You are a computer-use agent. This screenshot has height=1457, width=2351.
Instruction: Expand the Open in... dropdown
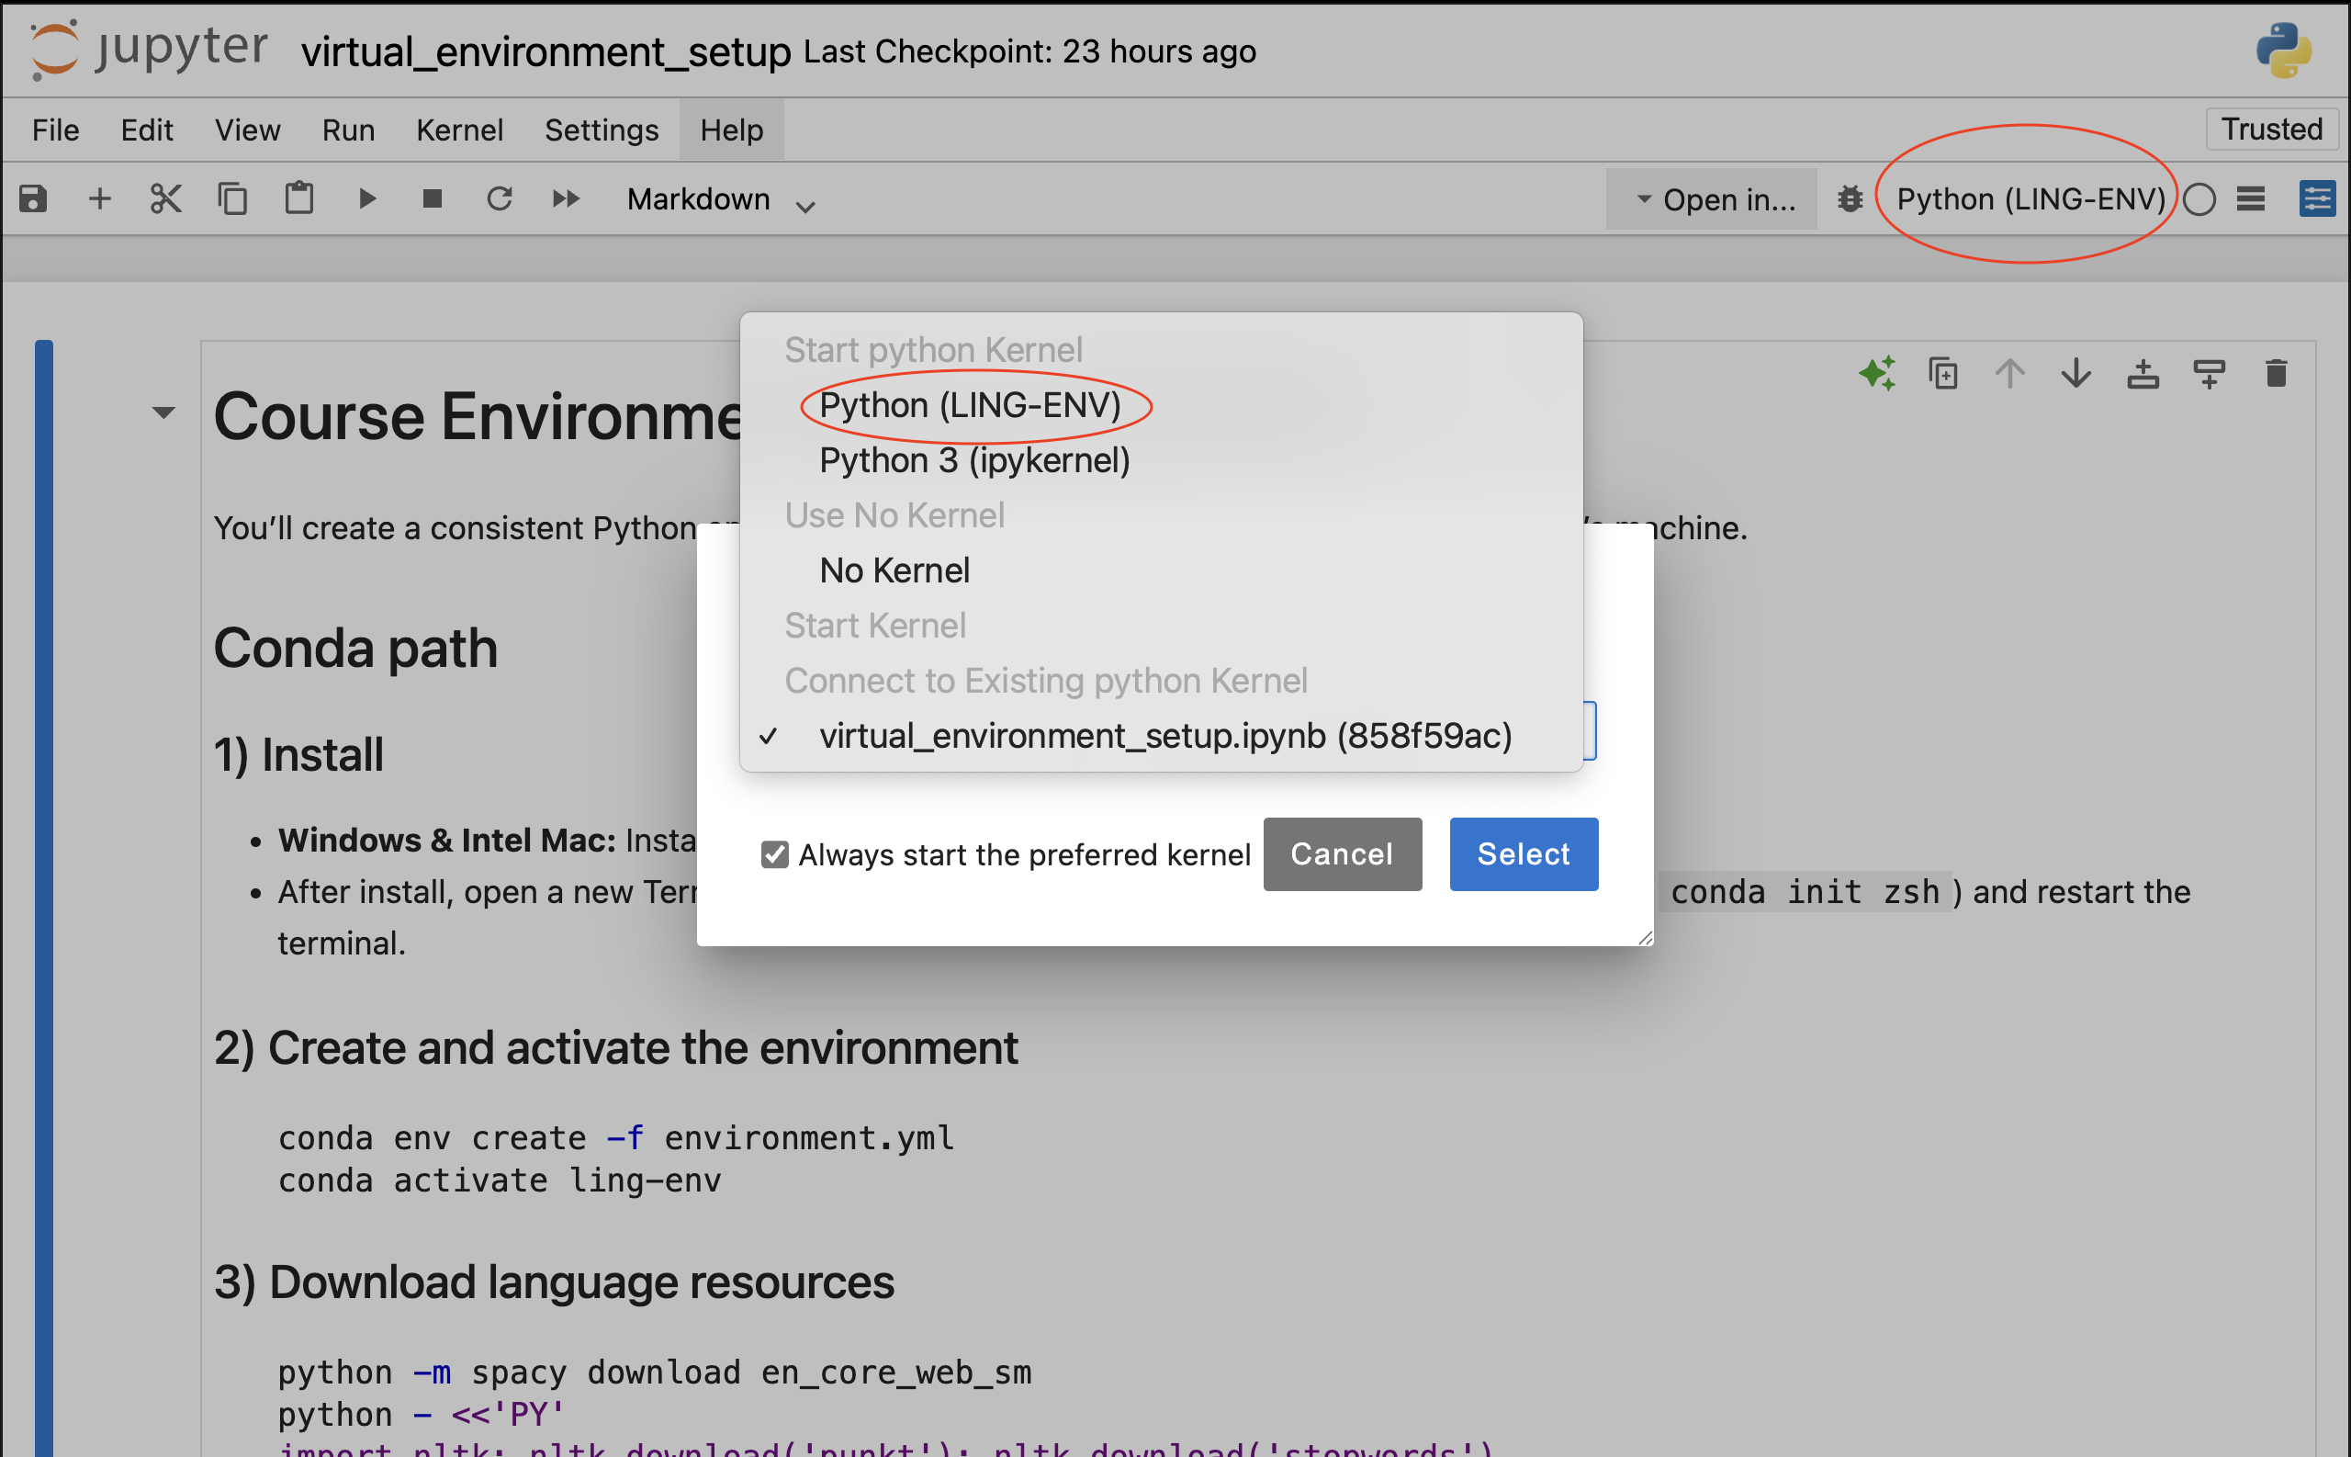1713,200
